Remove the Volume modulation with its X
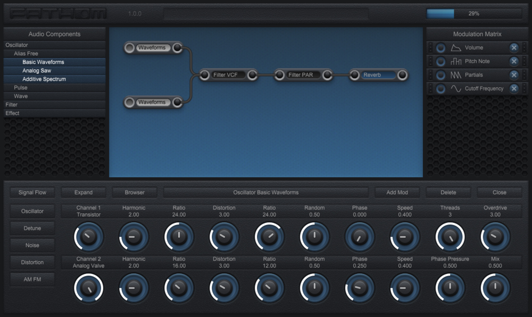This screenshot has width=532, height=317. click(x=514, y=48)
